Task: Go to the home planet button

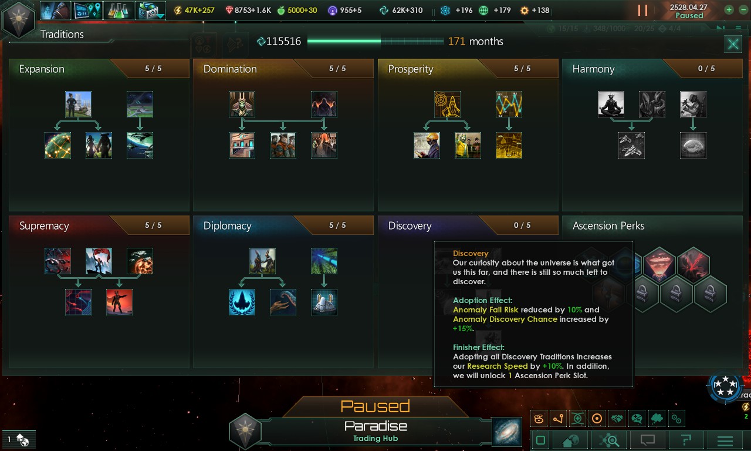Action: point(570,440)
